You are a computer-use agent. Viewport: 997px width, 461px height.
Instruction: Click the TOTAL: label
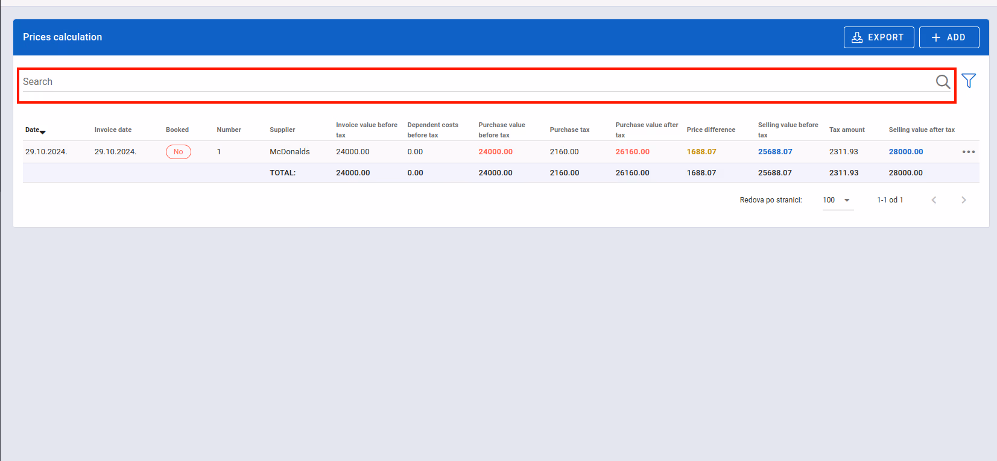(x=282, y=173)
